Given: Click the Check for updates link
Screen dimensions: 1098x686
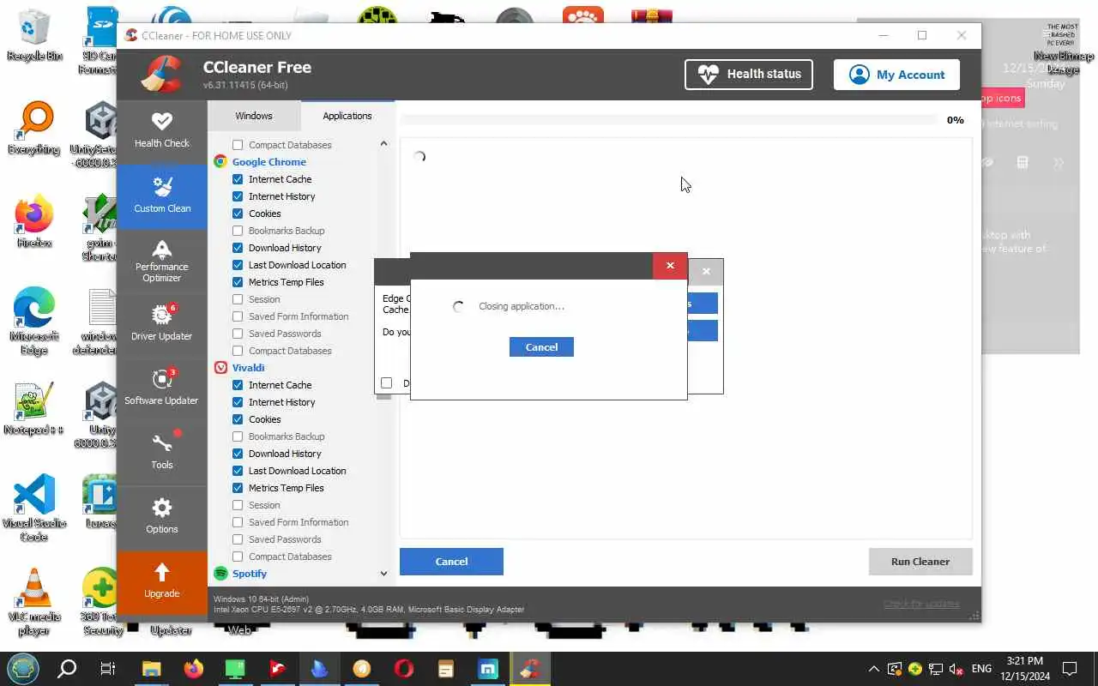Looking at the screenshot, I should coord(921,604).
